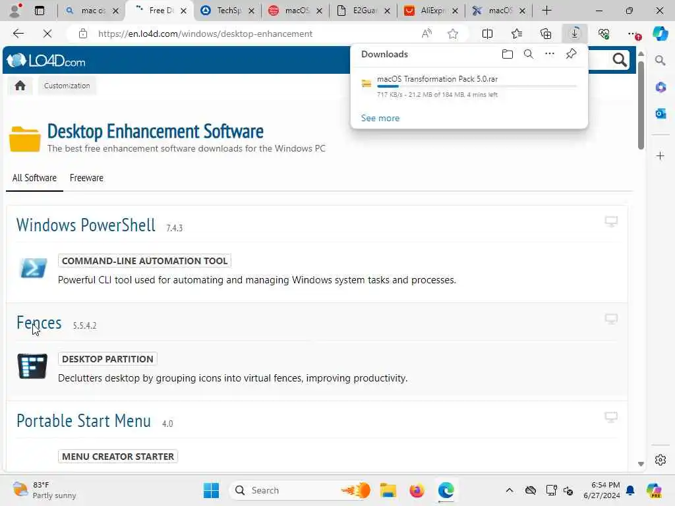The width and height of the screenshot is (675, 506).
Task: Open the tab actions menu icon
Action: (40, 11)
